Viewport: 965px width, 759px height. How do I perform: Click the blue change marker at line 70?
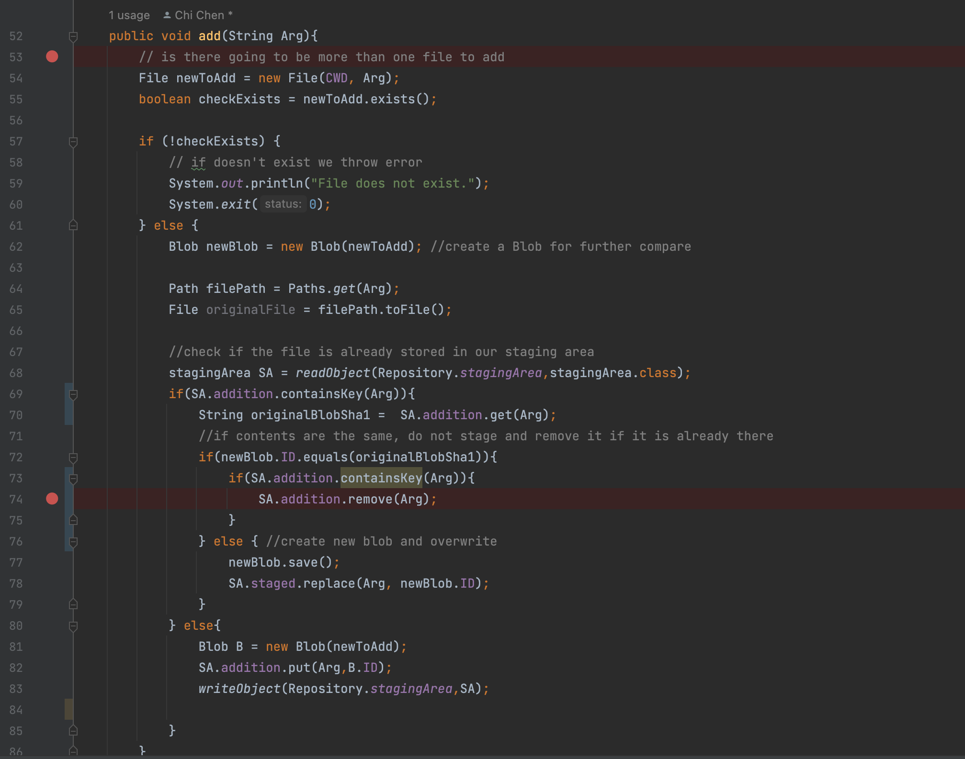[68, 415]
